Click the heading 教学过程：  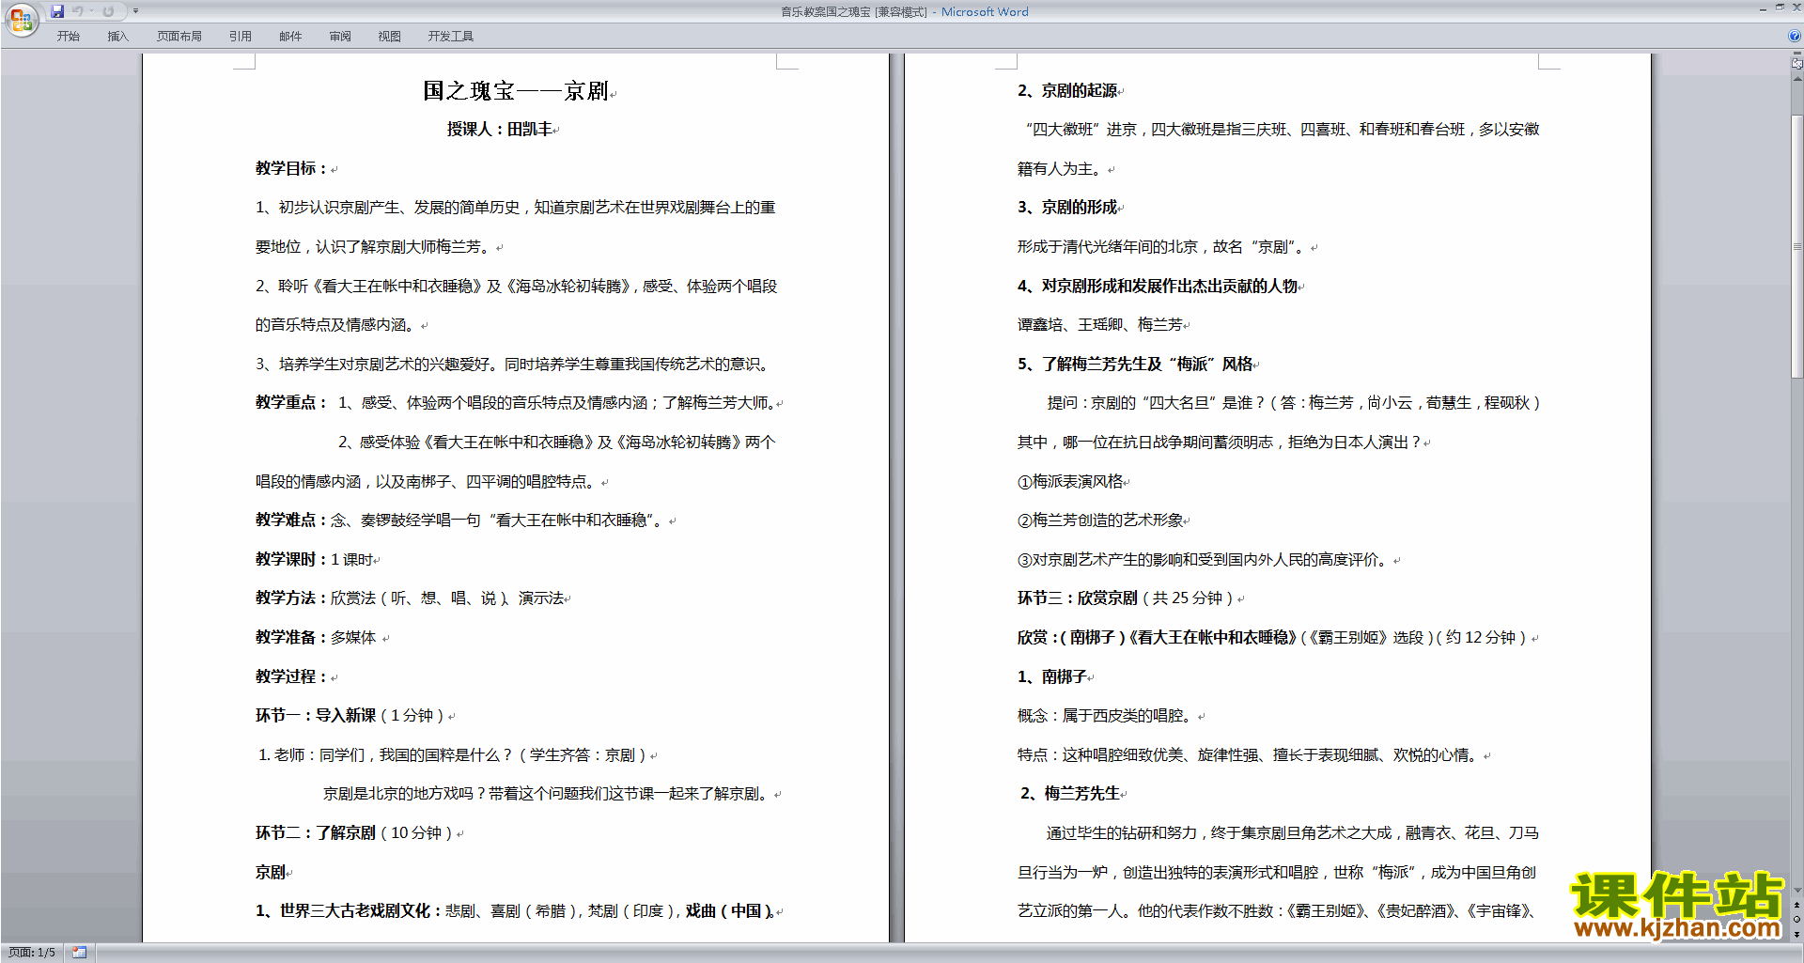point(291,676)
